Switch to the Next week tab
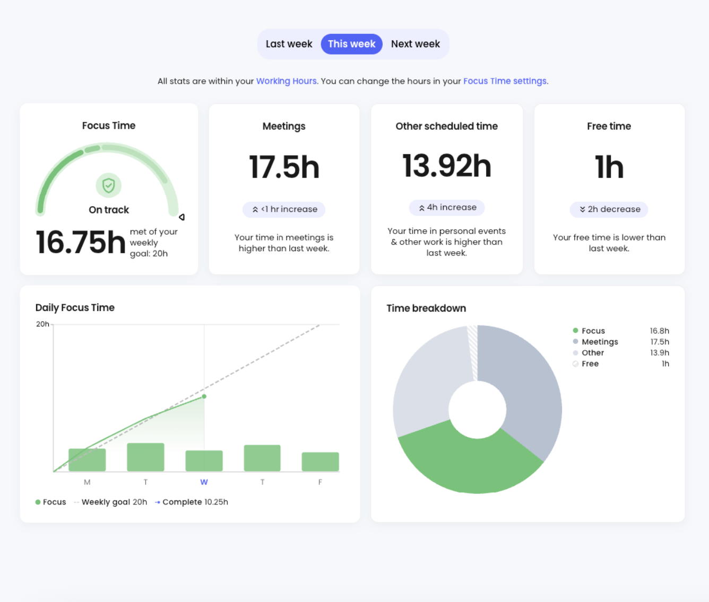The width and height of the screenshot is (709, 602). coord(416,44)
